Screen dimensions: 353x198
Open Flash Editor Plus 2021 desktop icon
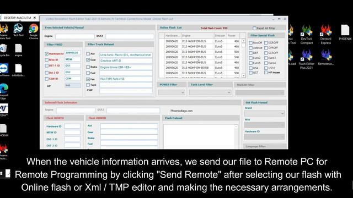coord(307,59)
